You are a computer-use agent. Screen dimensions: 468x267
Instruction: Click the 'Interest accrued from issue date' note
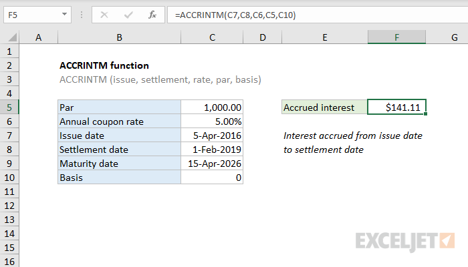(x=353, y=136)
